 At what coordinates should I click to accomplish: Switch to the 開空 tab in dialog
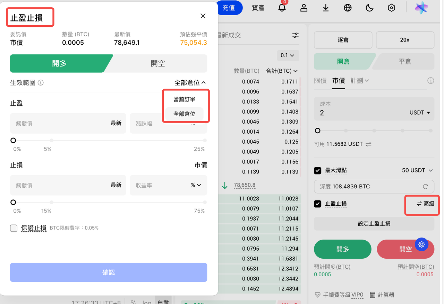point(158,64)
